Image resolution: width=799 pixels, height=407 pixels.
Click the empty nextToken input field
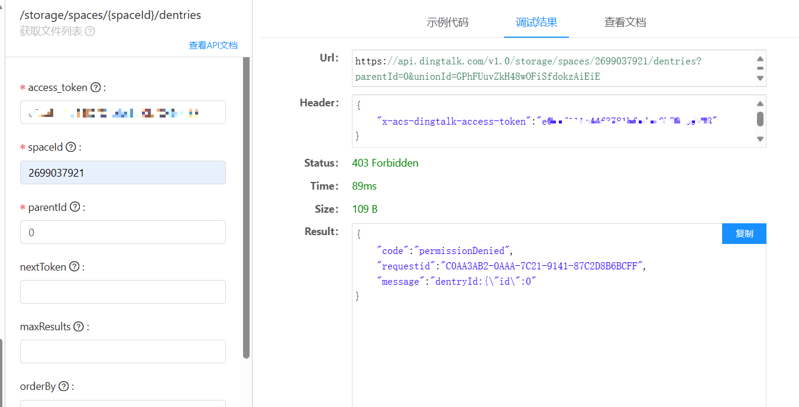[123, 292]
